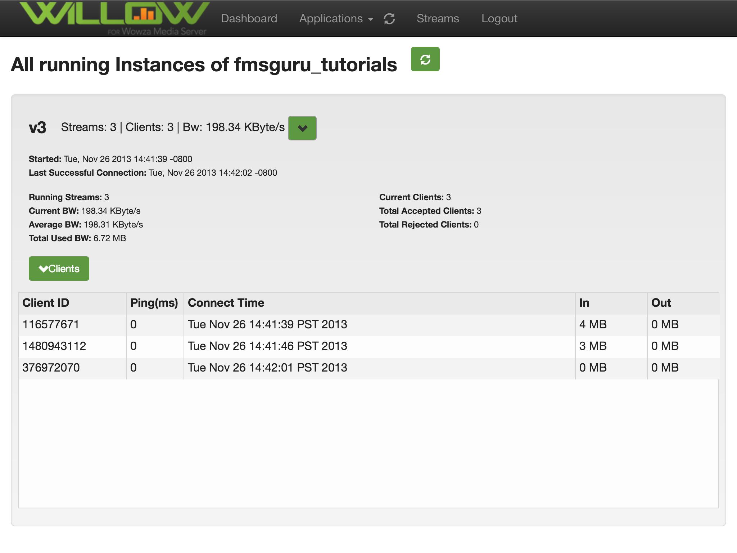
Task: Click the navbar refresh icon next to Applications
Action: [x=389, y=19]
